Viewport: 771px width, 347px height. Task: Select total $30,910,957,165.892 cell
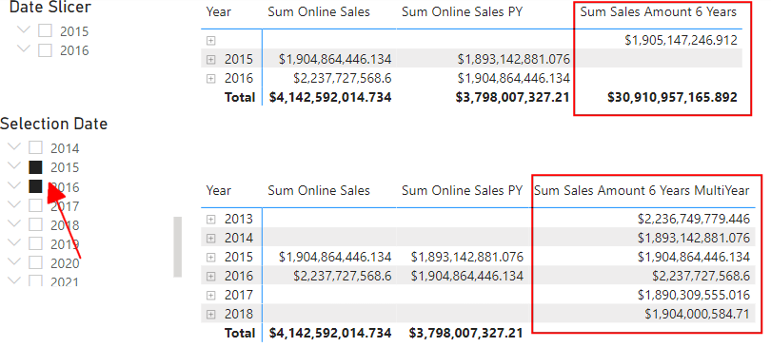[673, 98]
